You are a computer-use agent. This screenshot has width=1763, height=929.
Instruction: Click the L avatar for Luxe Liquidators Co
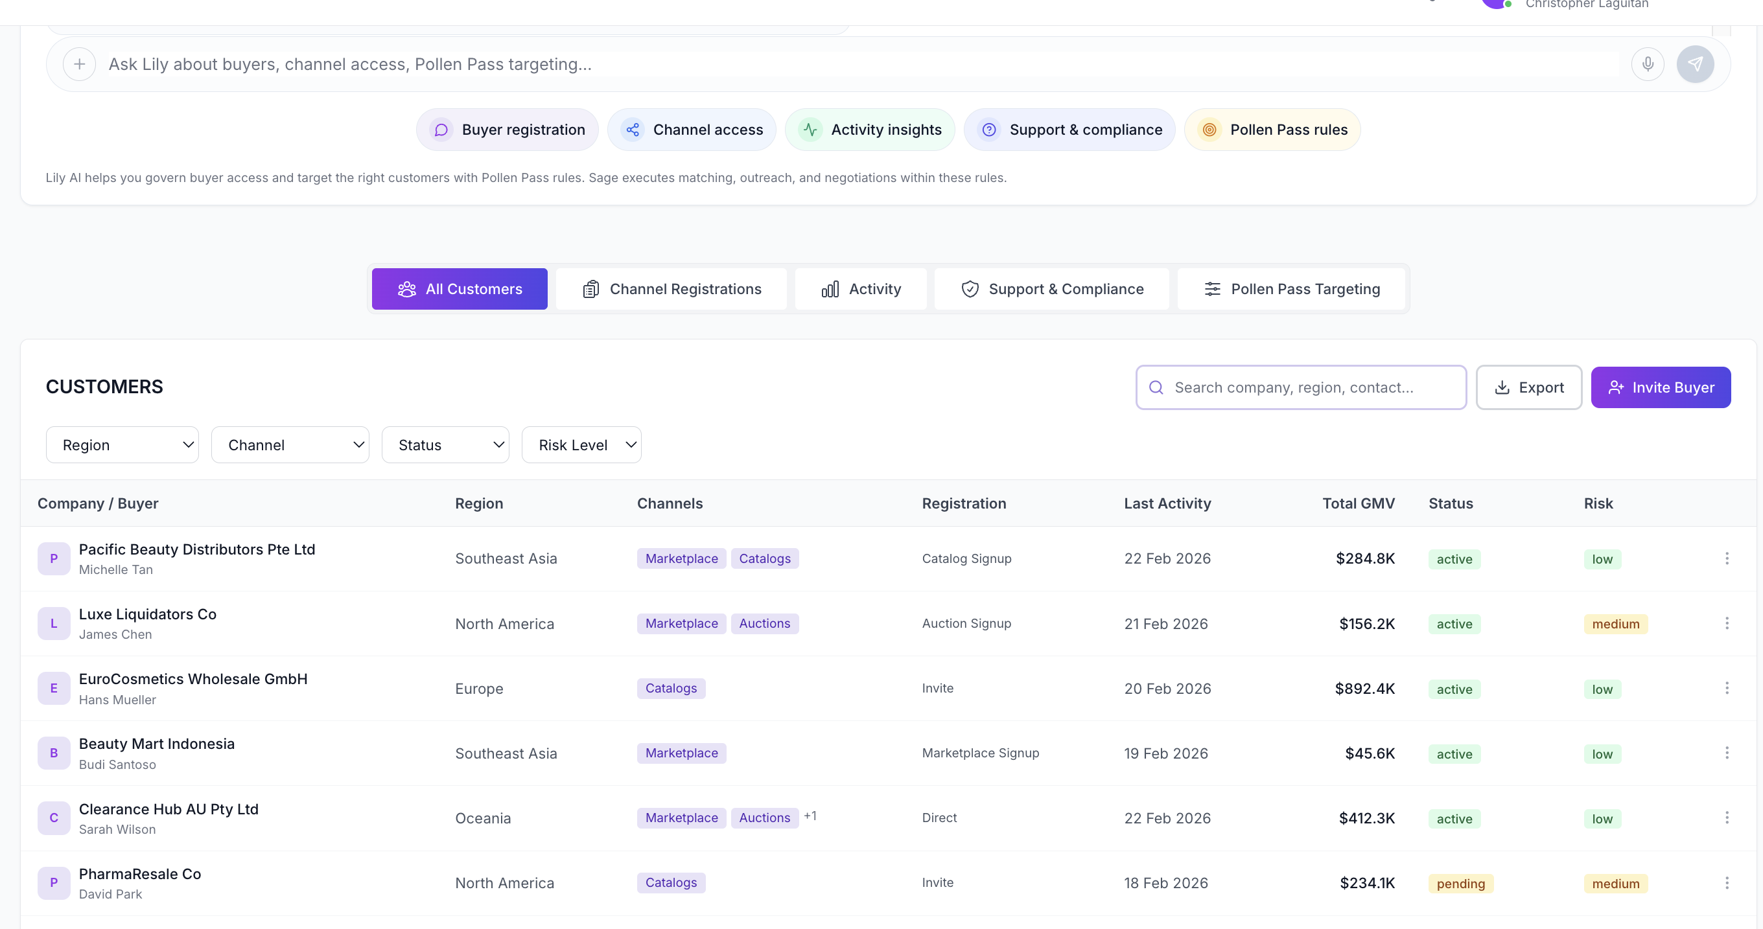pyautogui.click(x=54, y=623)
